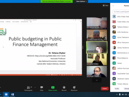Click the vertical divider handle beside video strip
The width and height of the screenshot is (129, 97).
pyautogui.click(x=83, y=47)
